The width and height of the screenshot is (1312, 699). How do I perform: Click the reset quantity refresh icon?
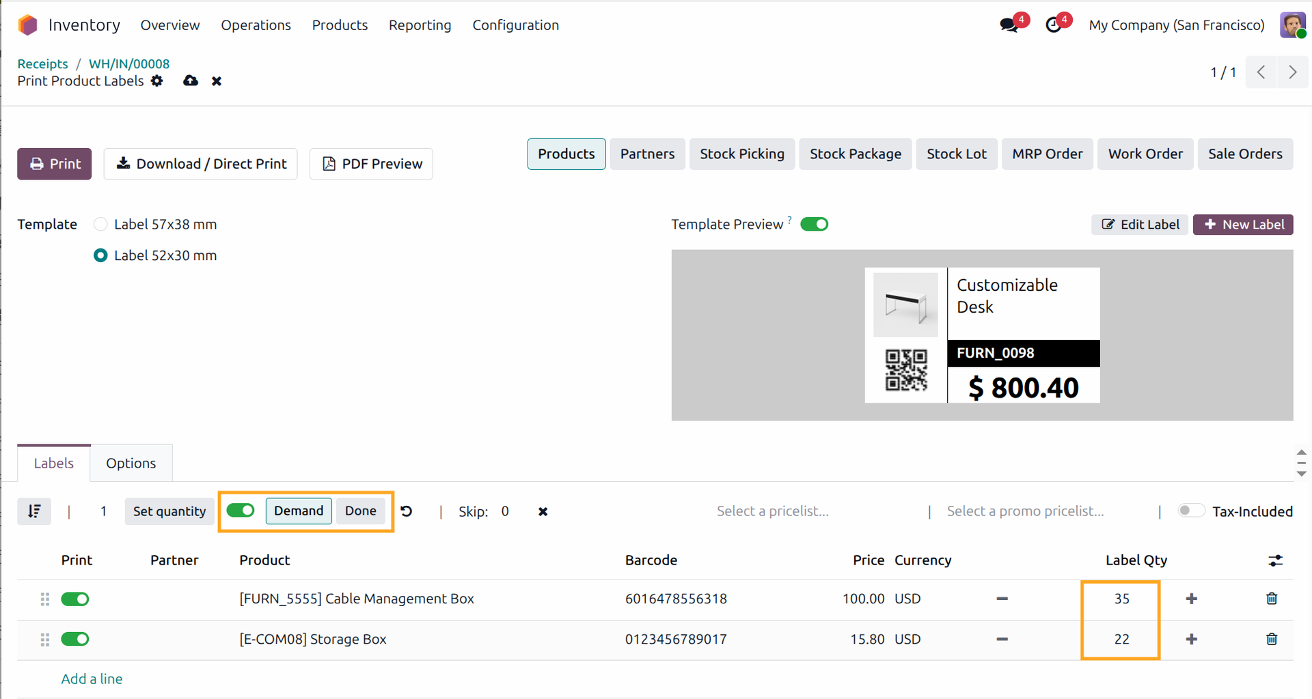point(407,511)
